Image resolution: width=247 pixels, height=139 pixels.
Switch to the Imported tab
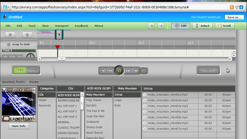(x=33, y=70)
